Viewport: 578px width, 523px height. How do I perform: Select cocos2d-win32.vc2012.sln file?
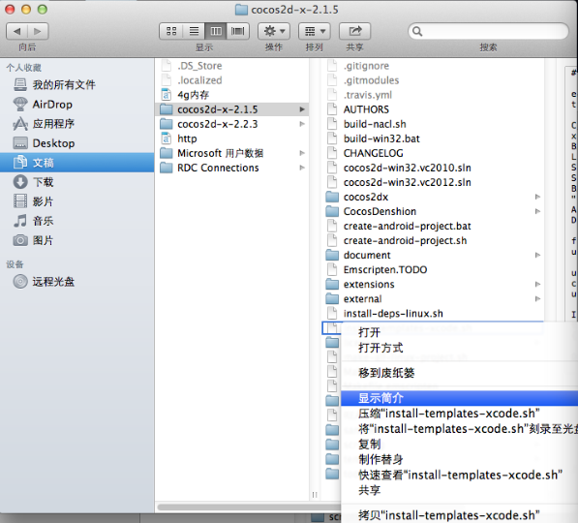(434, 182)
